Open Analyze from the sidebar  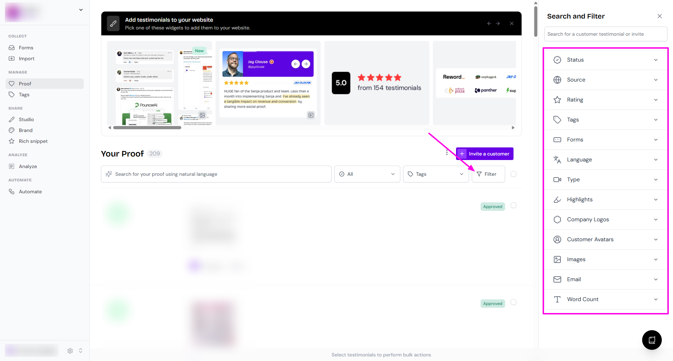pos(28,166)
